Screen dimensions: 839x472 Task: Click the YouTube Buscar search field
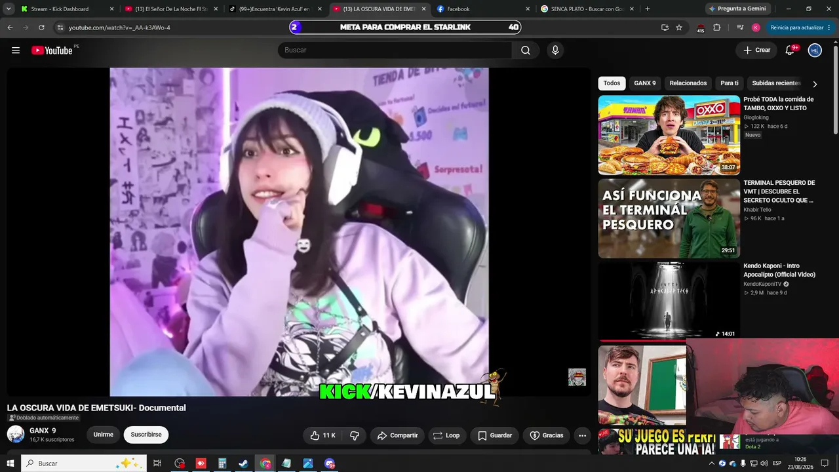coord(395,50)
